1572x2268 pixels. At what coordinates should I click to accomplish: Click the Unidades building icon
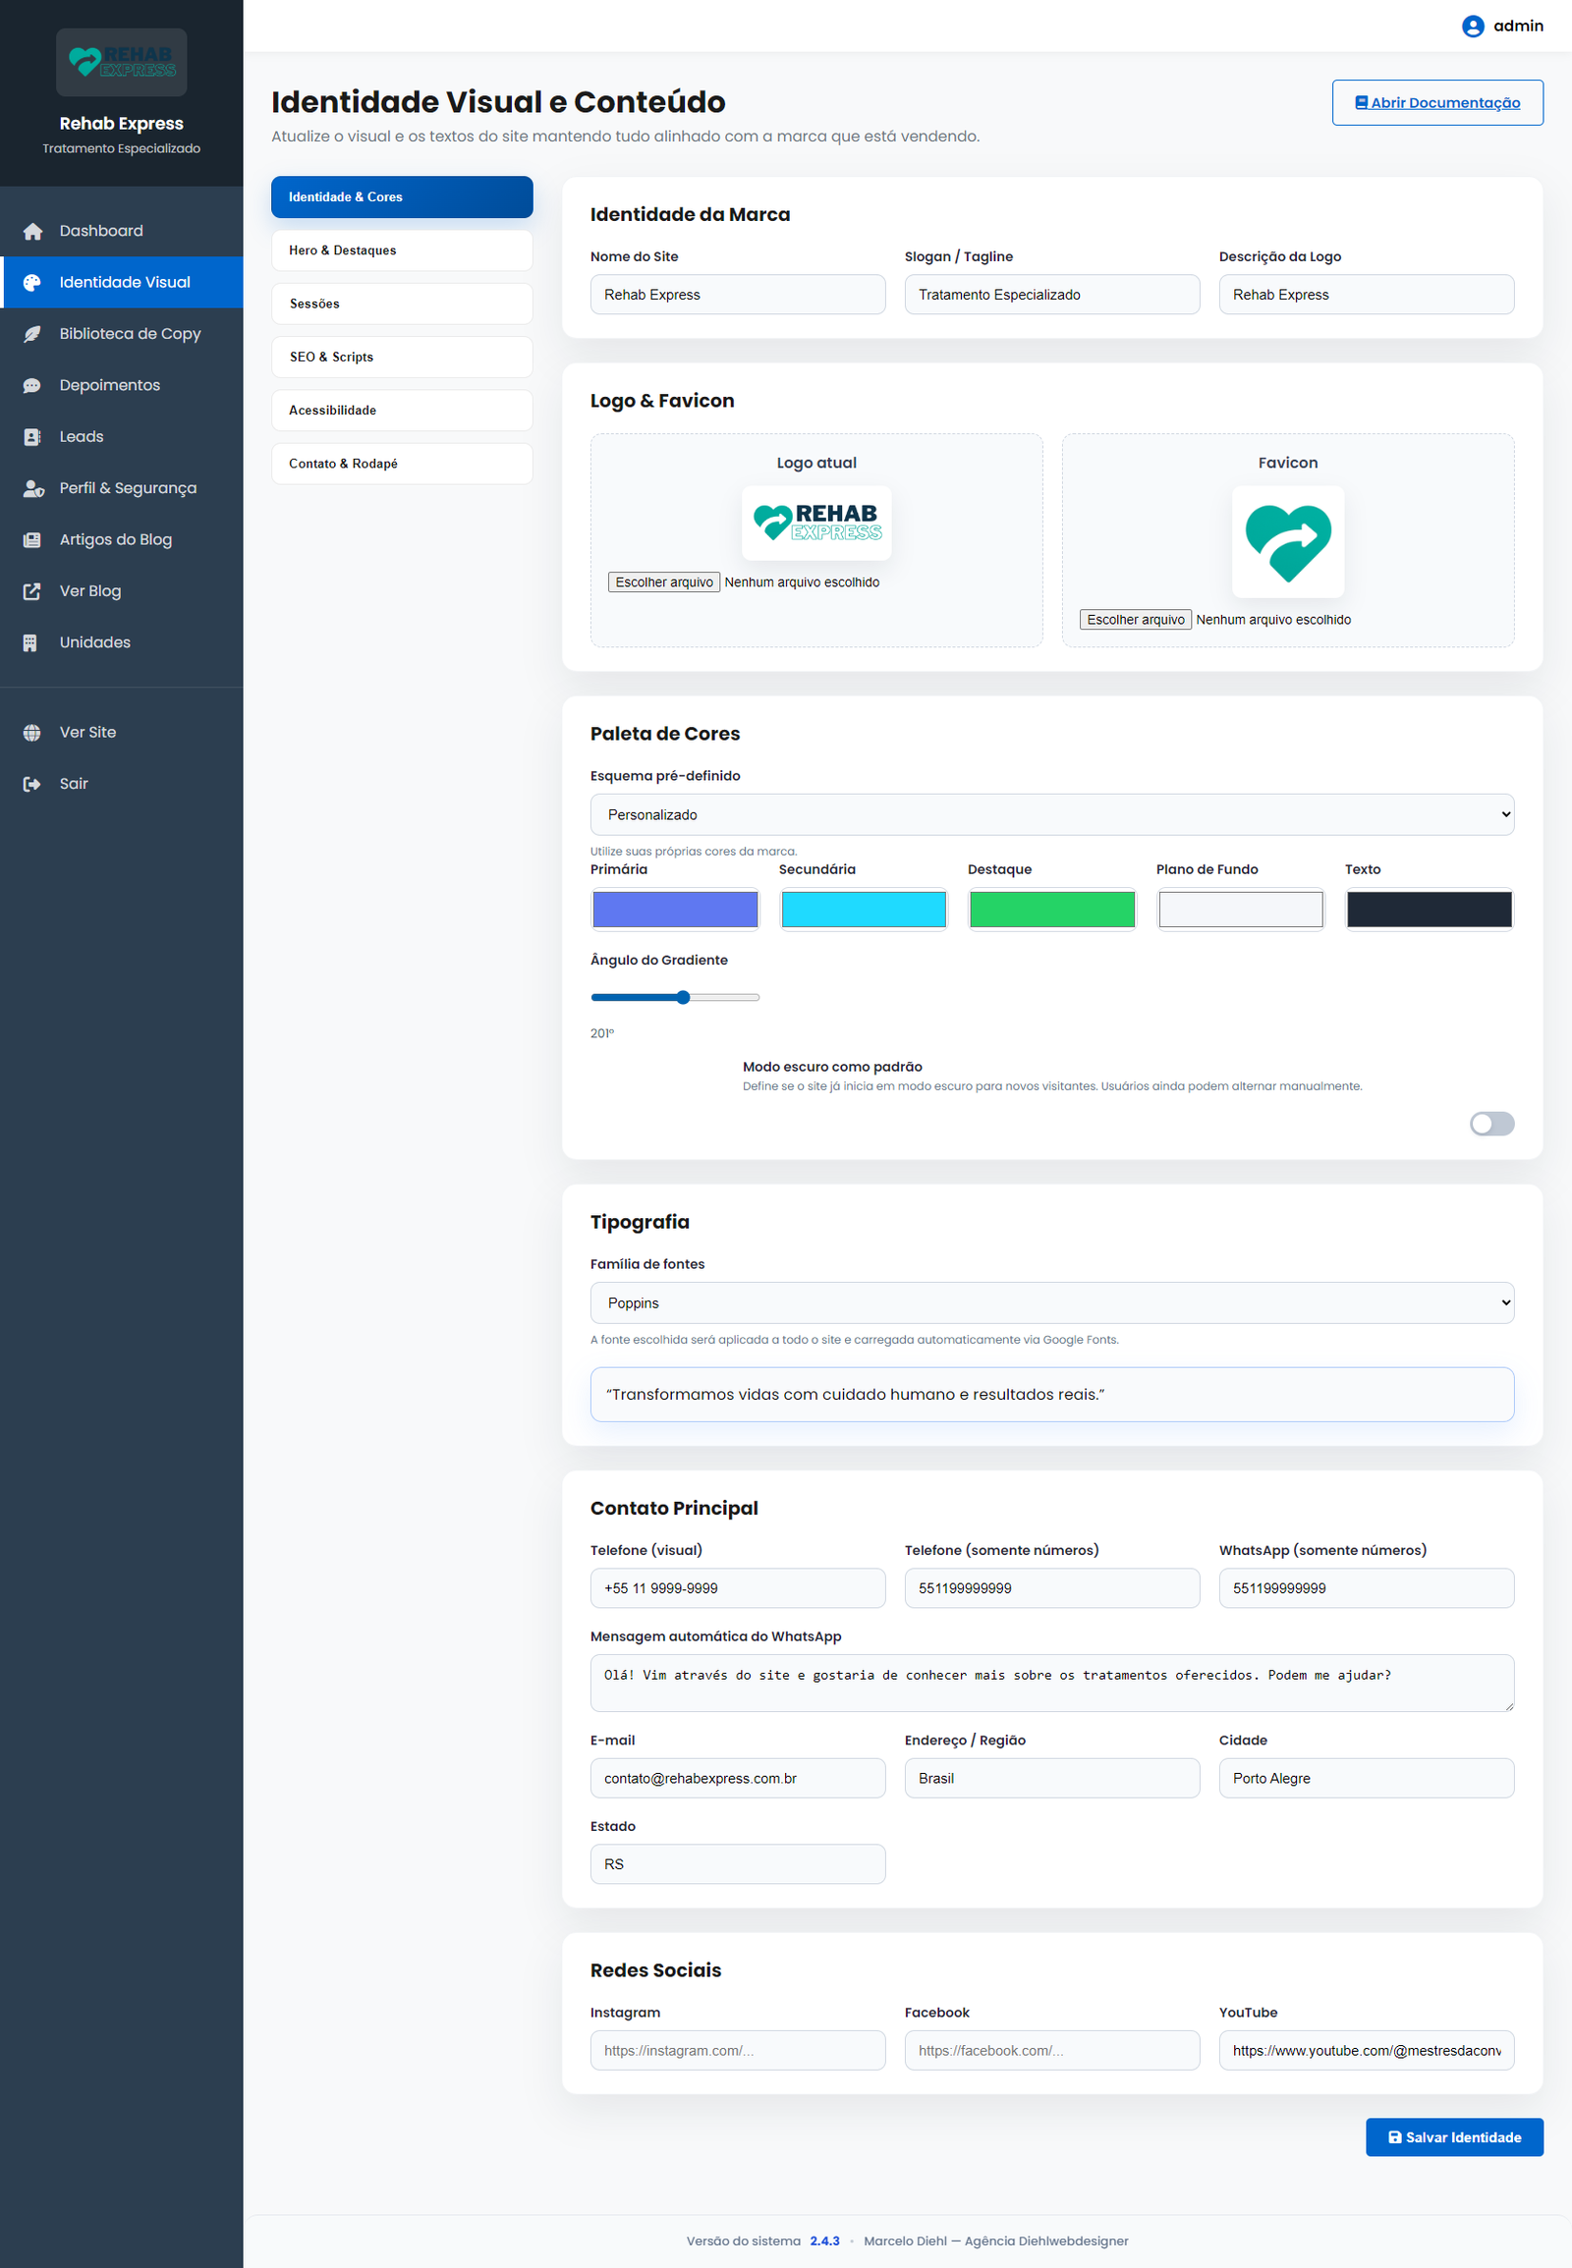pos(32,643)
